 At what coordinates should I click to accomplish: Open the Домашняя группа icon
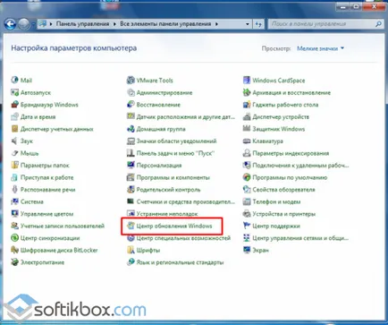(131, 129)
